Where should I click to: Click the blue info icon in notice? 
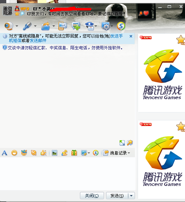click(5, 36)
